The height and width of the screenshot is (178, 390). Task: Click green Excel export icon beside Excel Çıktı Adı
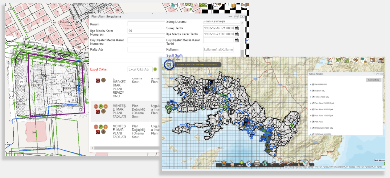pos(155,69)
